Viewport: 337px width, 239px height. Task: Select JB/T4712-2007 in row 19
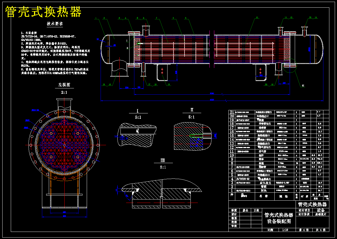point(243,120)
